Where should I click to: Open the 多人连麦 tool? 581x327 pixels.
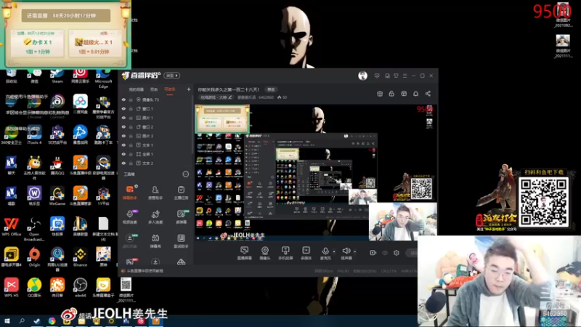pyautogui.click(x=155, y=217)
